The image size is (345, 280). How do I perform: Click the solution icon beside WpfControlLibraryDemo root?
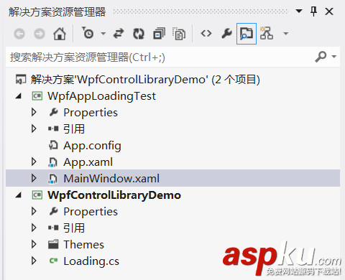[x=21, y=80]
